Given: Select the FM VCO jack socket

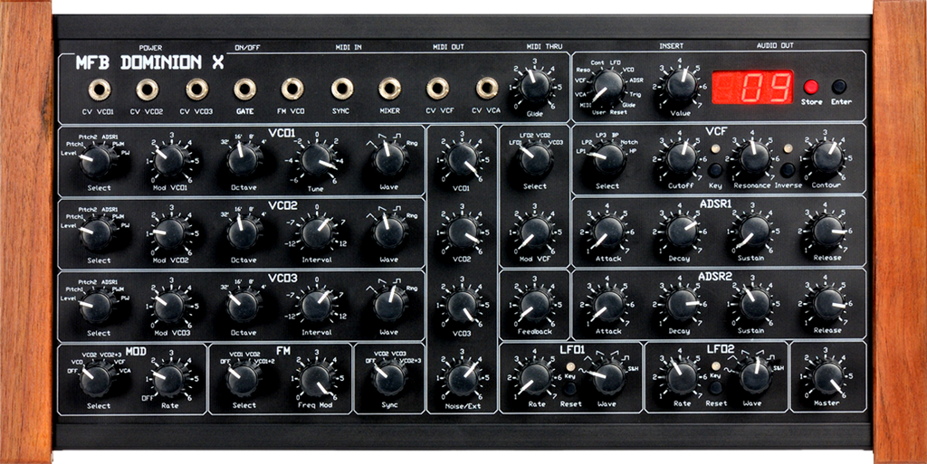Looking at the screenshot, I should tap(292, 89).
